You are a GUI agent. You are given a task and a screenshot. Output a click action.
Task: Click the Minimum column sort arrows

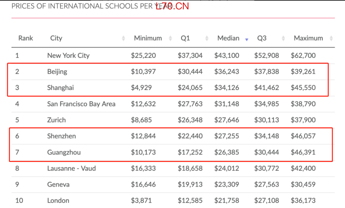coord(170,39)
